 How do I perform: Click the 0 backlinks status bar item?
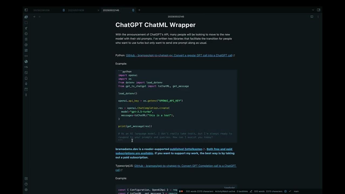coord(242,191)
